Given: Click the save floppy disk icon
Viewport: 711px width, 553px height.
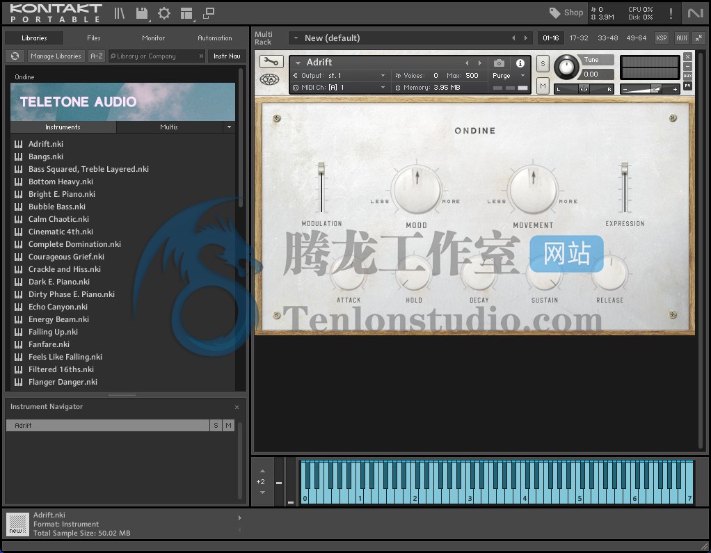Looking at the screenshot, I should 142,13.
